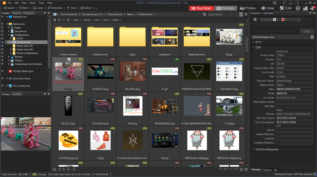Open the Sort dropdown button

pos(97,20)
